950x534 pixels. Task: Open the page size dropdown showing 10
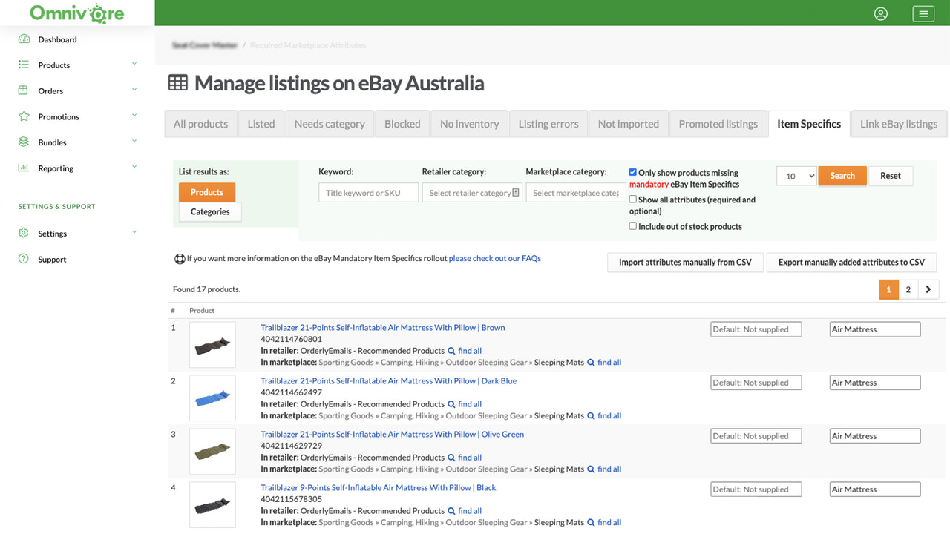(x=796, y=176)
